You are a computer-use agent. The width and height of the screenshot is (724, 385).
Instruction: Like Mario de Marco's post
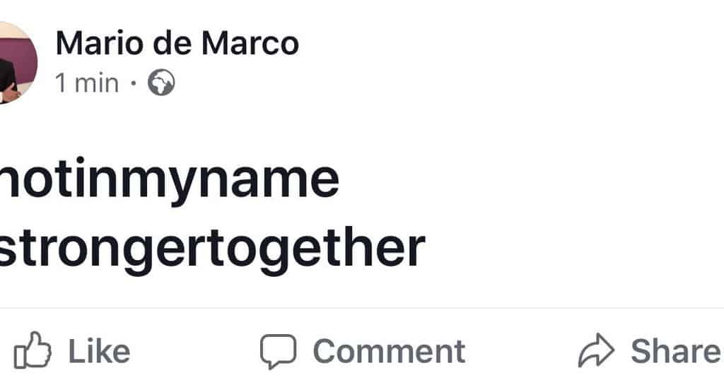72,351
